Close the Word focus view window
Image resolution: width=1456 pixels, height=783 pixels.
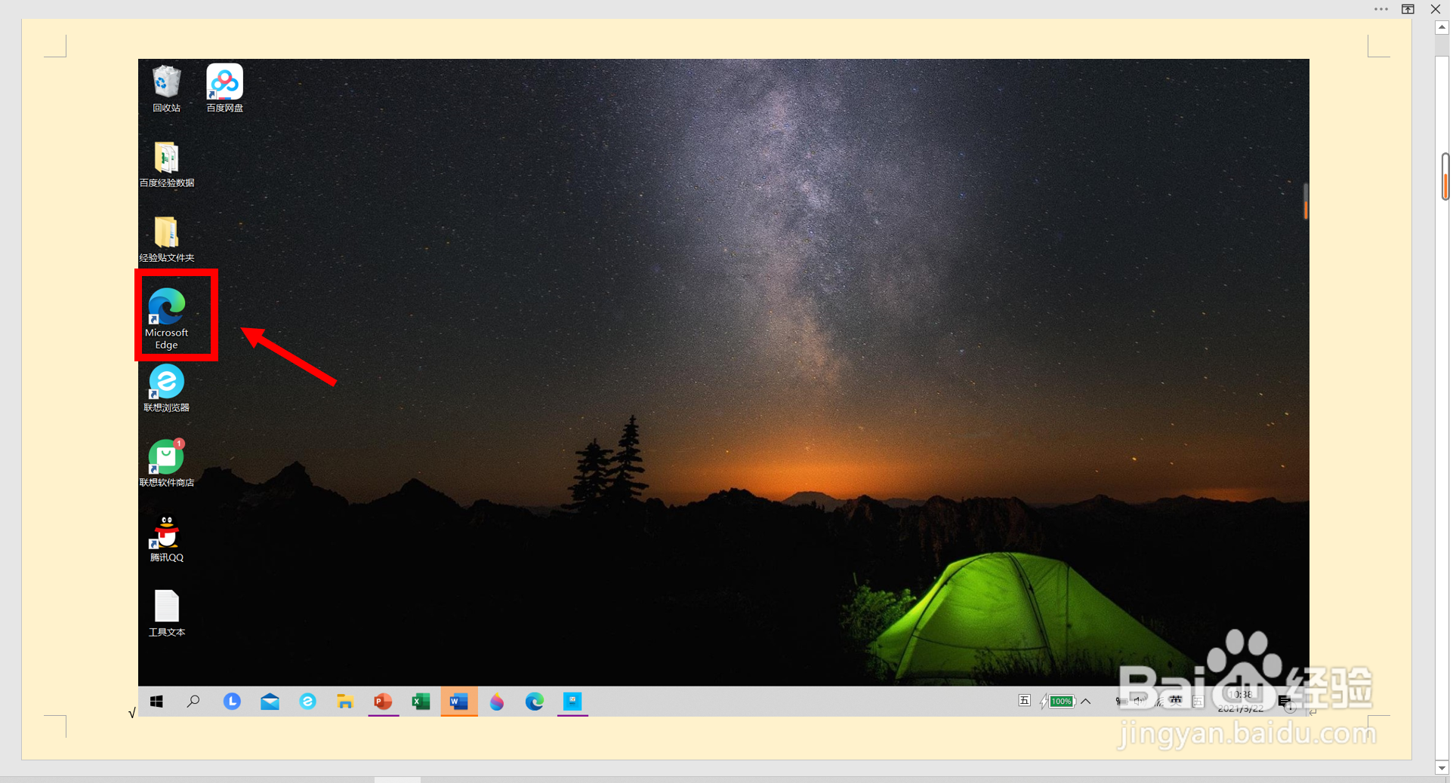(1436, 9)
